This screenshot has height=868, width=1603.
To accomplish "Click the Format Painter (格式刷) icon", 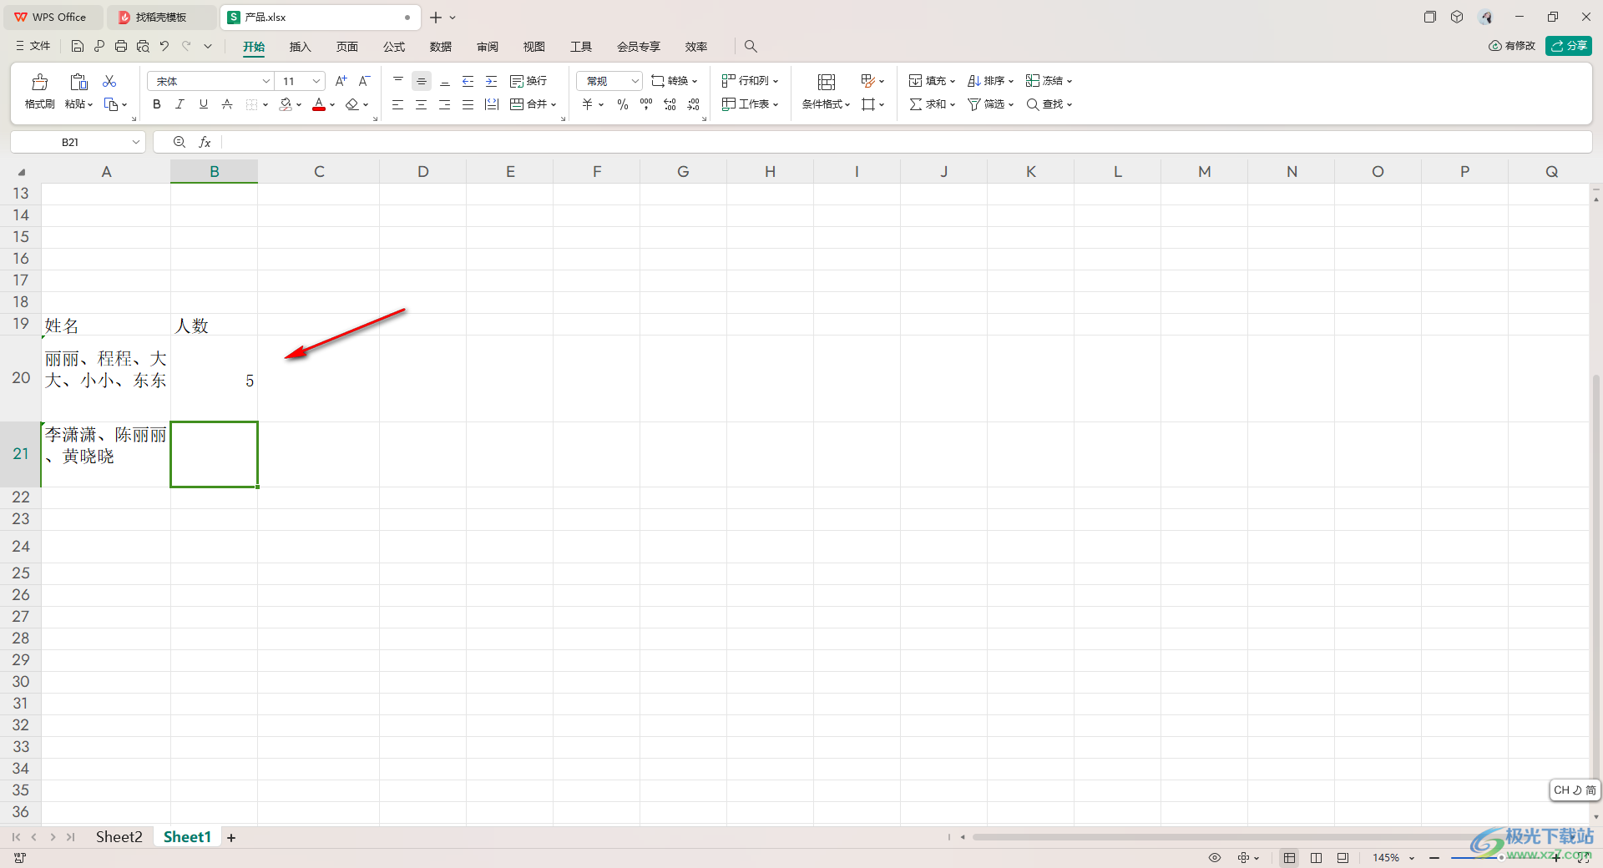I will (x=39, y=82).
